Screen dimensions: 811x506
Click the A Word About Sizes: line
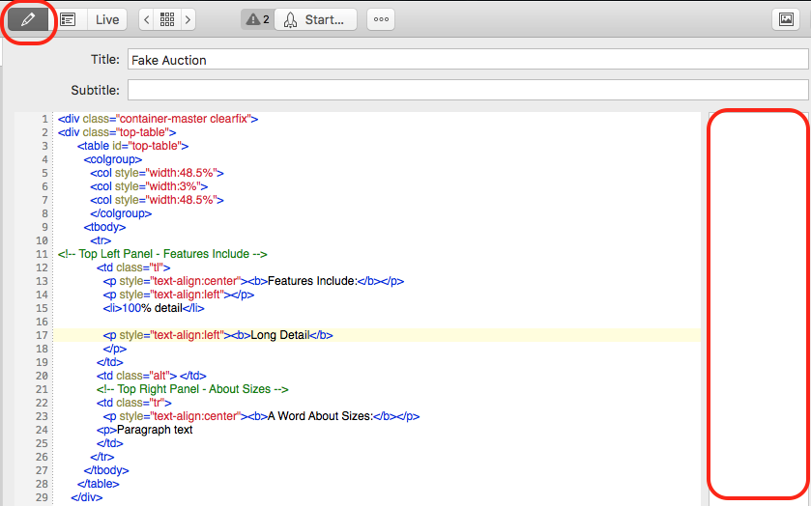coord(261,416)
